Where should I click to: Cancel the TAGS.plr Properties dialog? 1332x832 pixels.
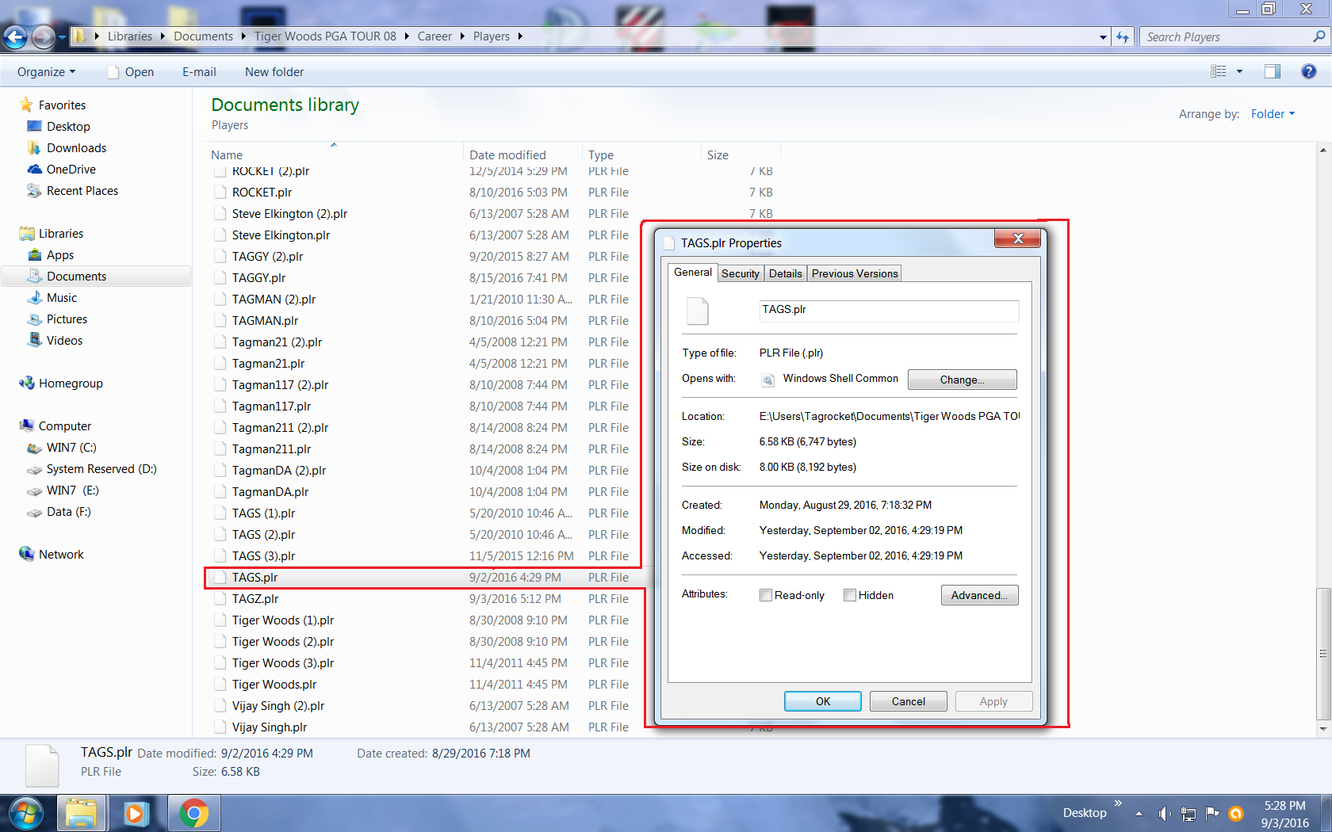pyautogui.click(x=908, y=701)
